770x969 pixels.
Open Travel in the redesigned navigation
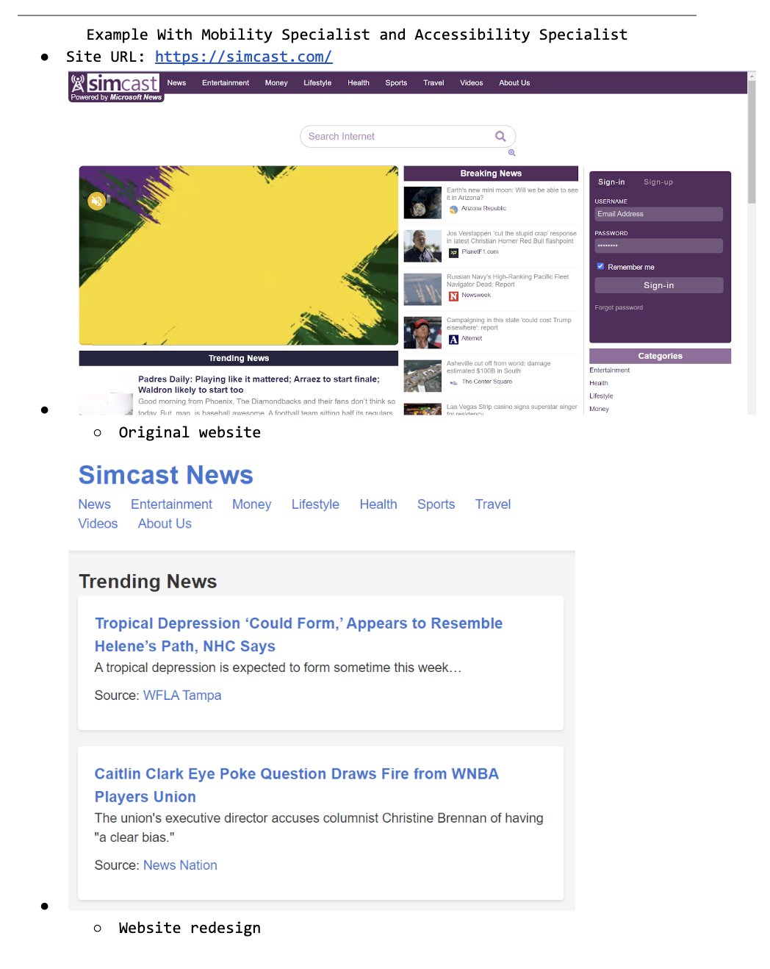(x=493, y=504)
